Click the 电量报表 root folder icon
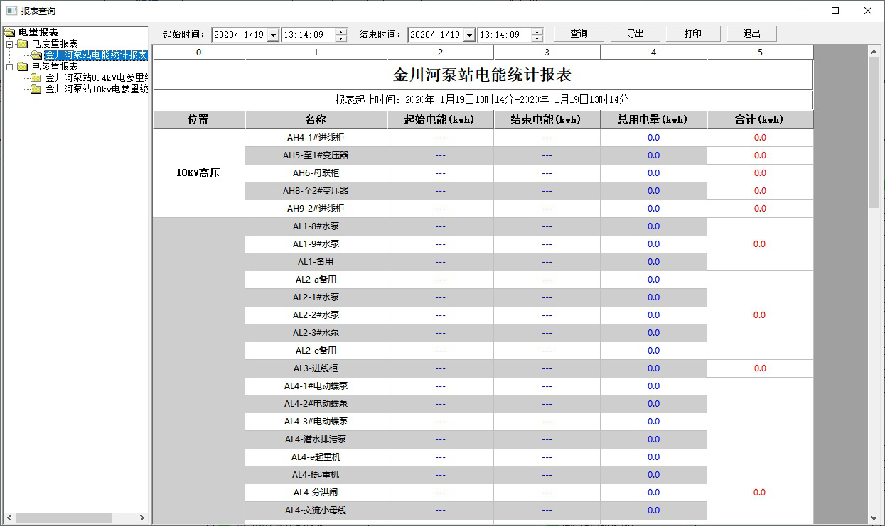 click(9, 33)
